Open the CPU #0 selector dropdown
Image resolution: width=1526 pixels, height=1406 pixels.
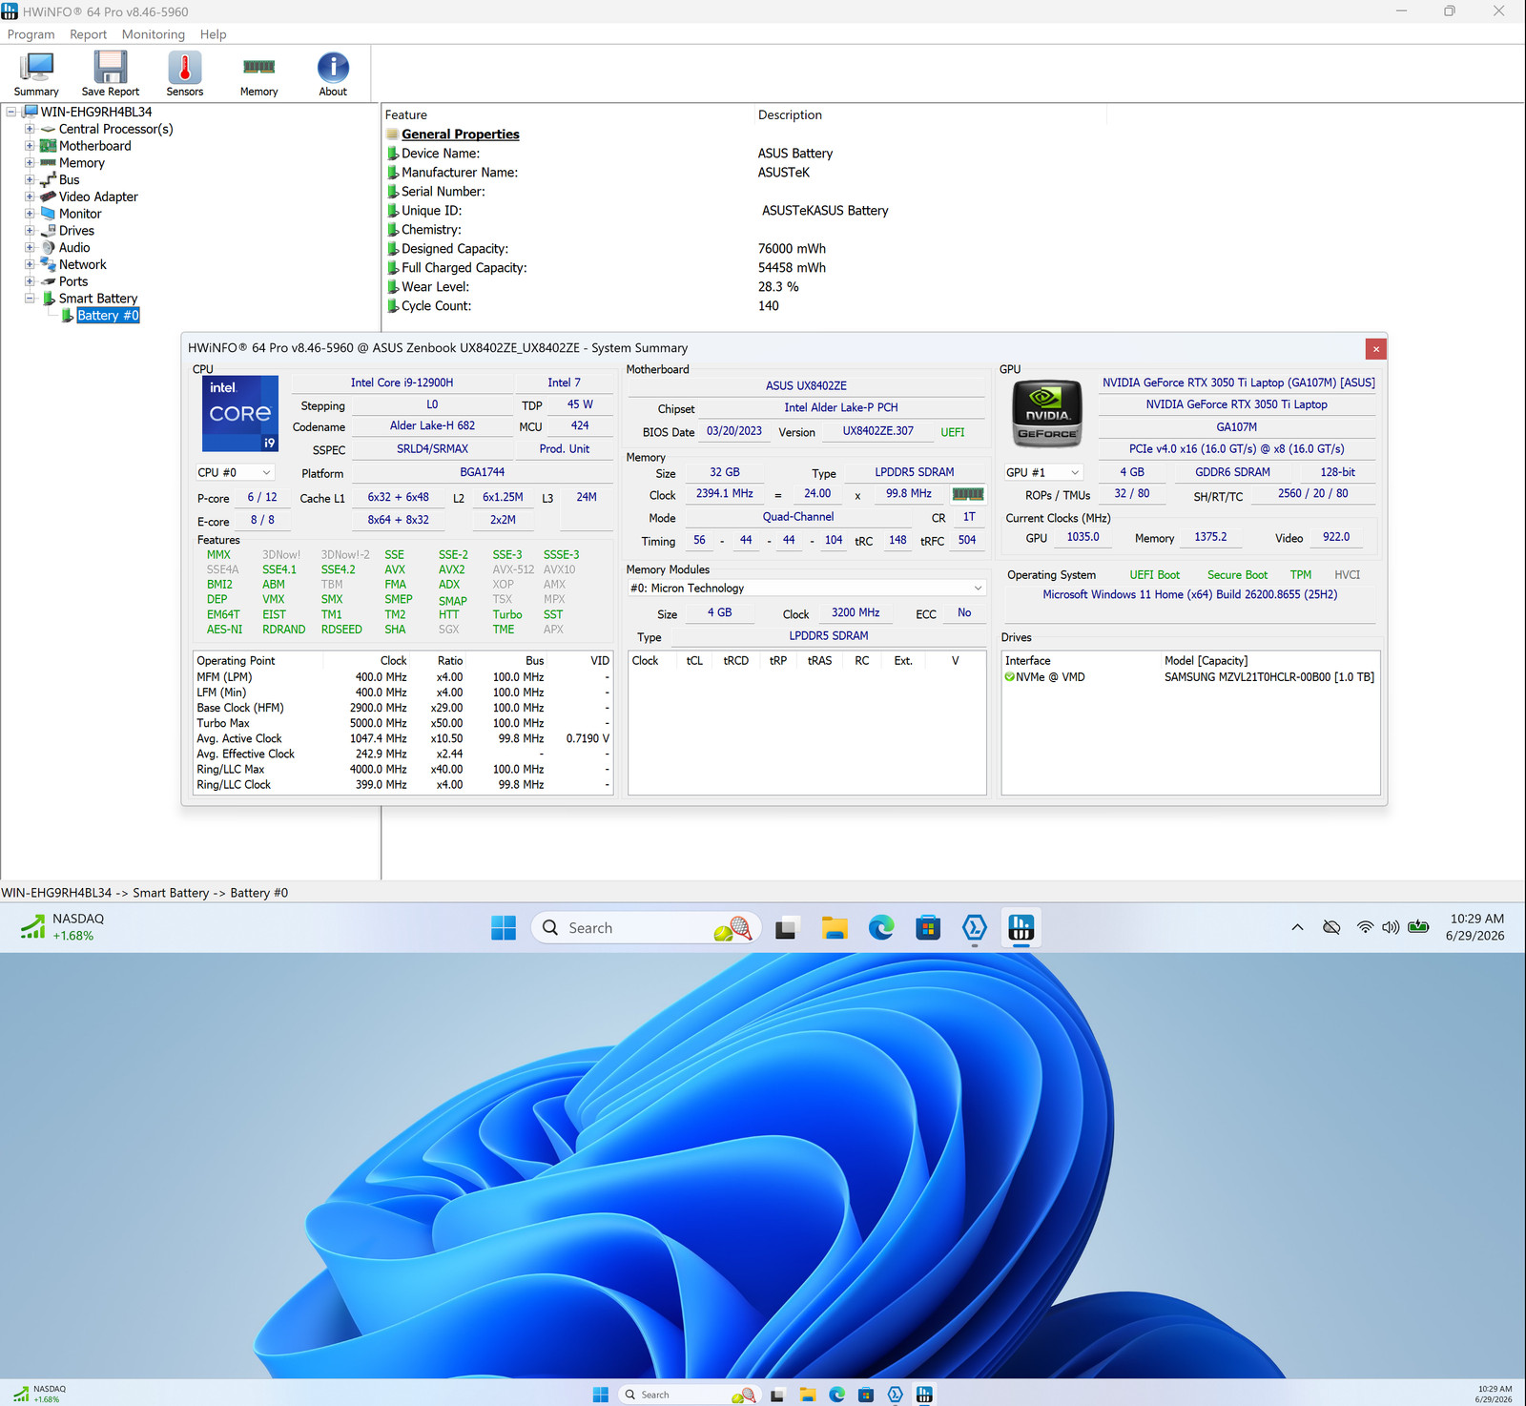235,472
